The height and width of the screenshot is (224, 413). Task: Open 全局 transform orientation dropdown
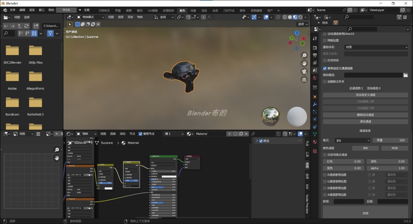click(x=164, y=17)
